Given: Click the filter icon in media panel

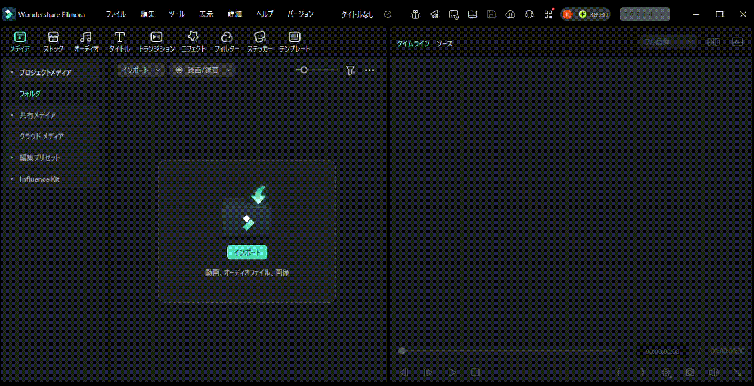Looking at the screenshot, I should click(x=351, y=70).
